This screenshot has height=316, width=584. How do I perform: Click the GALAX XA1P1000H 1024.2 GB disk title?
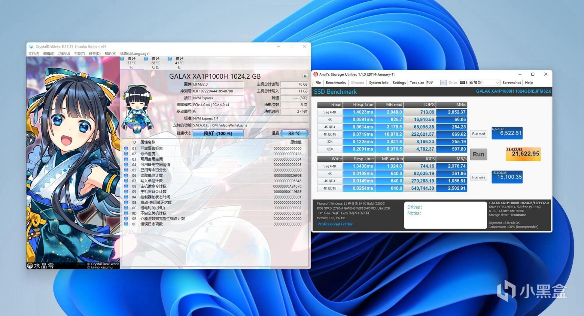(x=215, y=76)
